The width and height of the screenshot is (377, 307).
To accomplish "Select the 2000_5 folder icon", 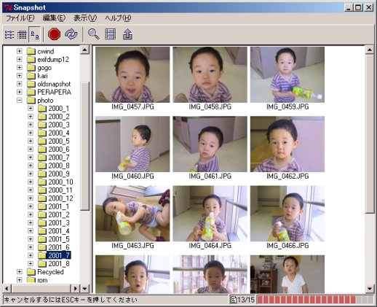I will tap(42, 141).
